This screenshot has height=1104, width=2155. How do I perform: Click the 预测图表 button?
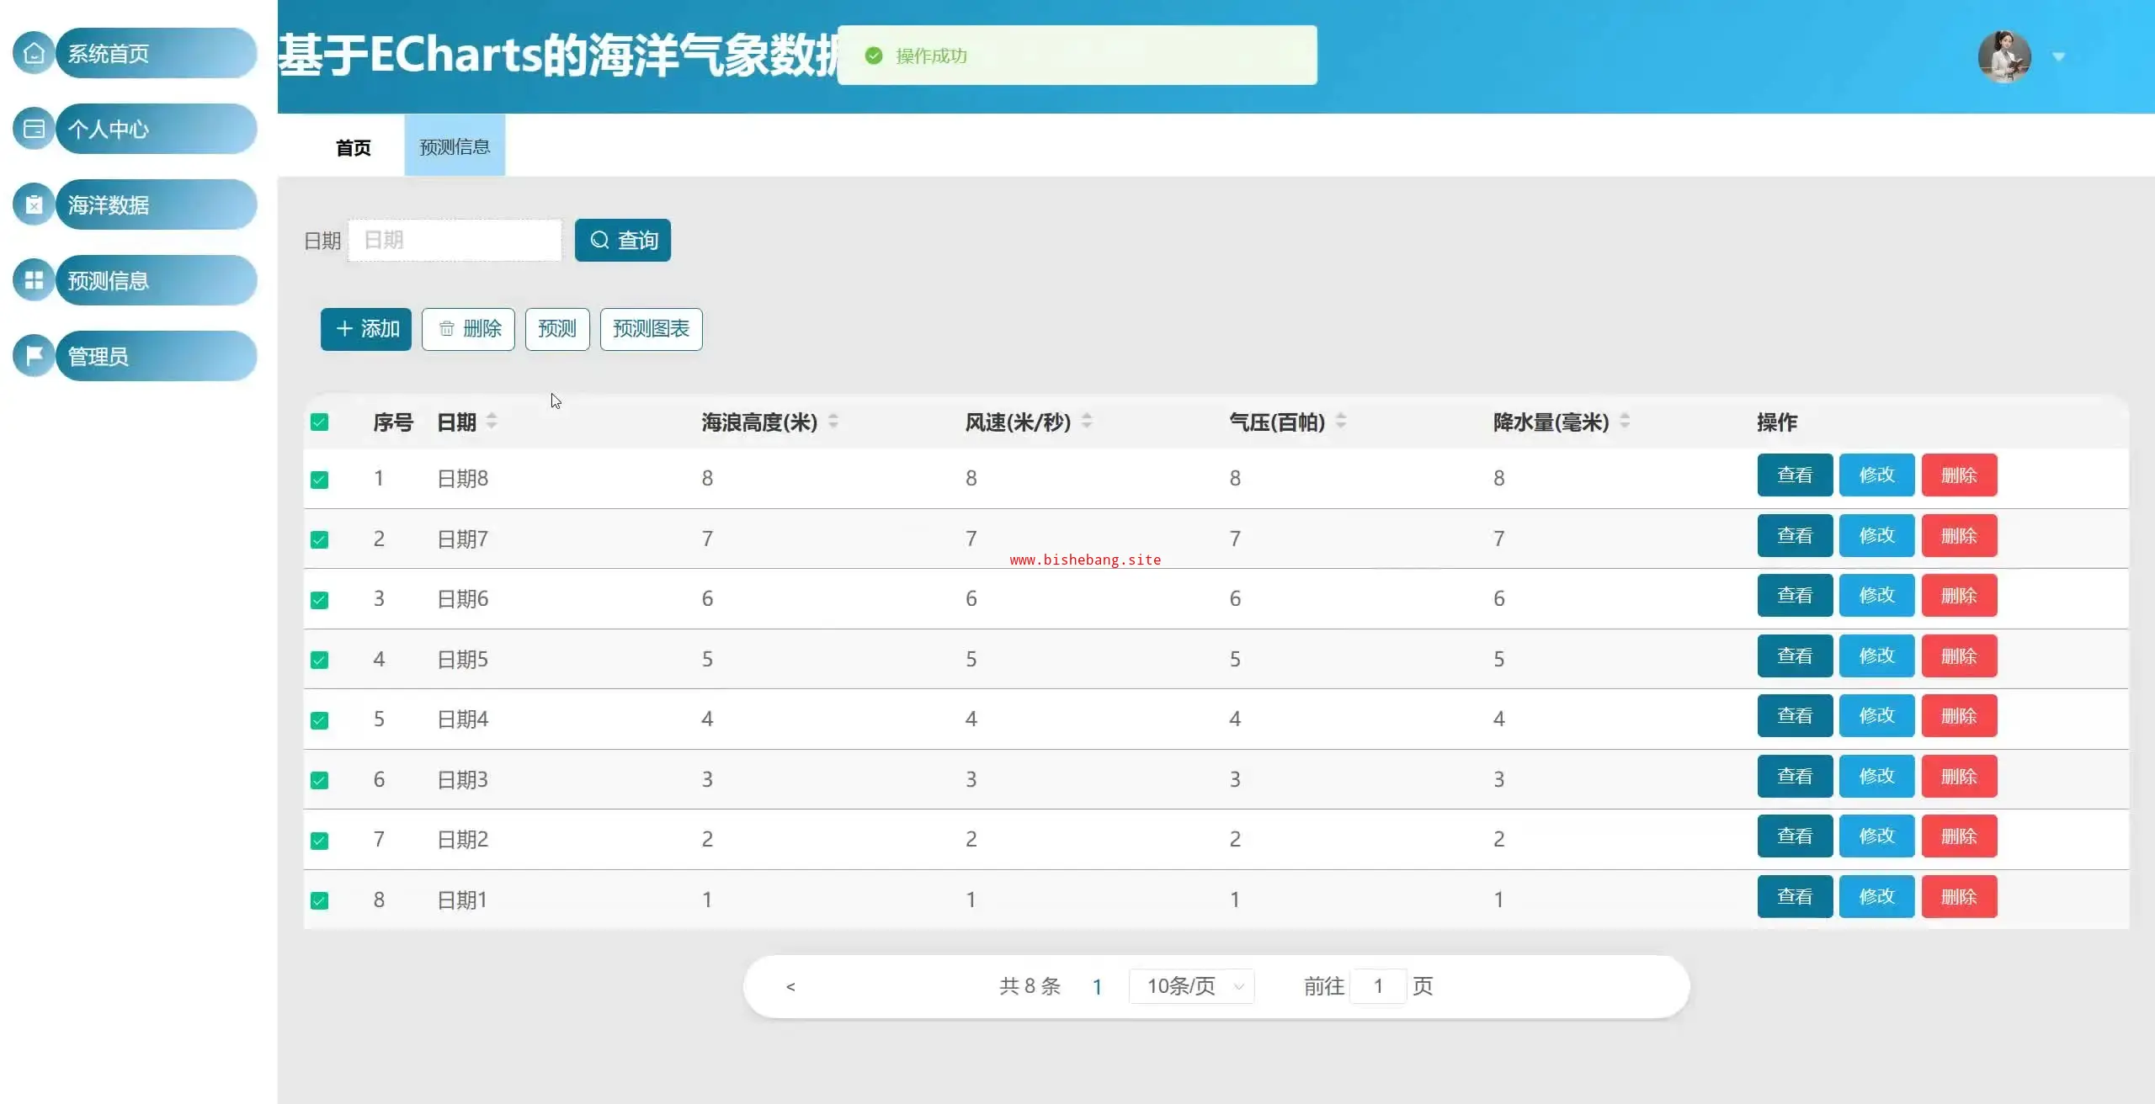click(x=651, y=329)
